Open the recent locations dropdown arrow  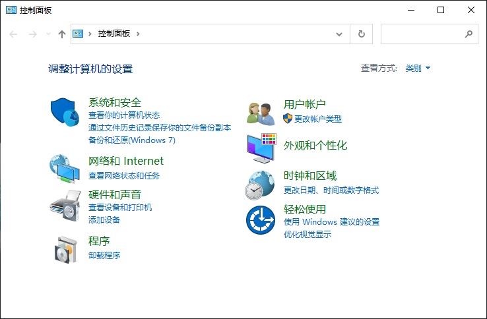pos(48,34)
